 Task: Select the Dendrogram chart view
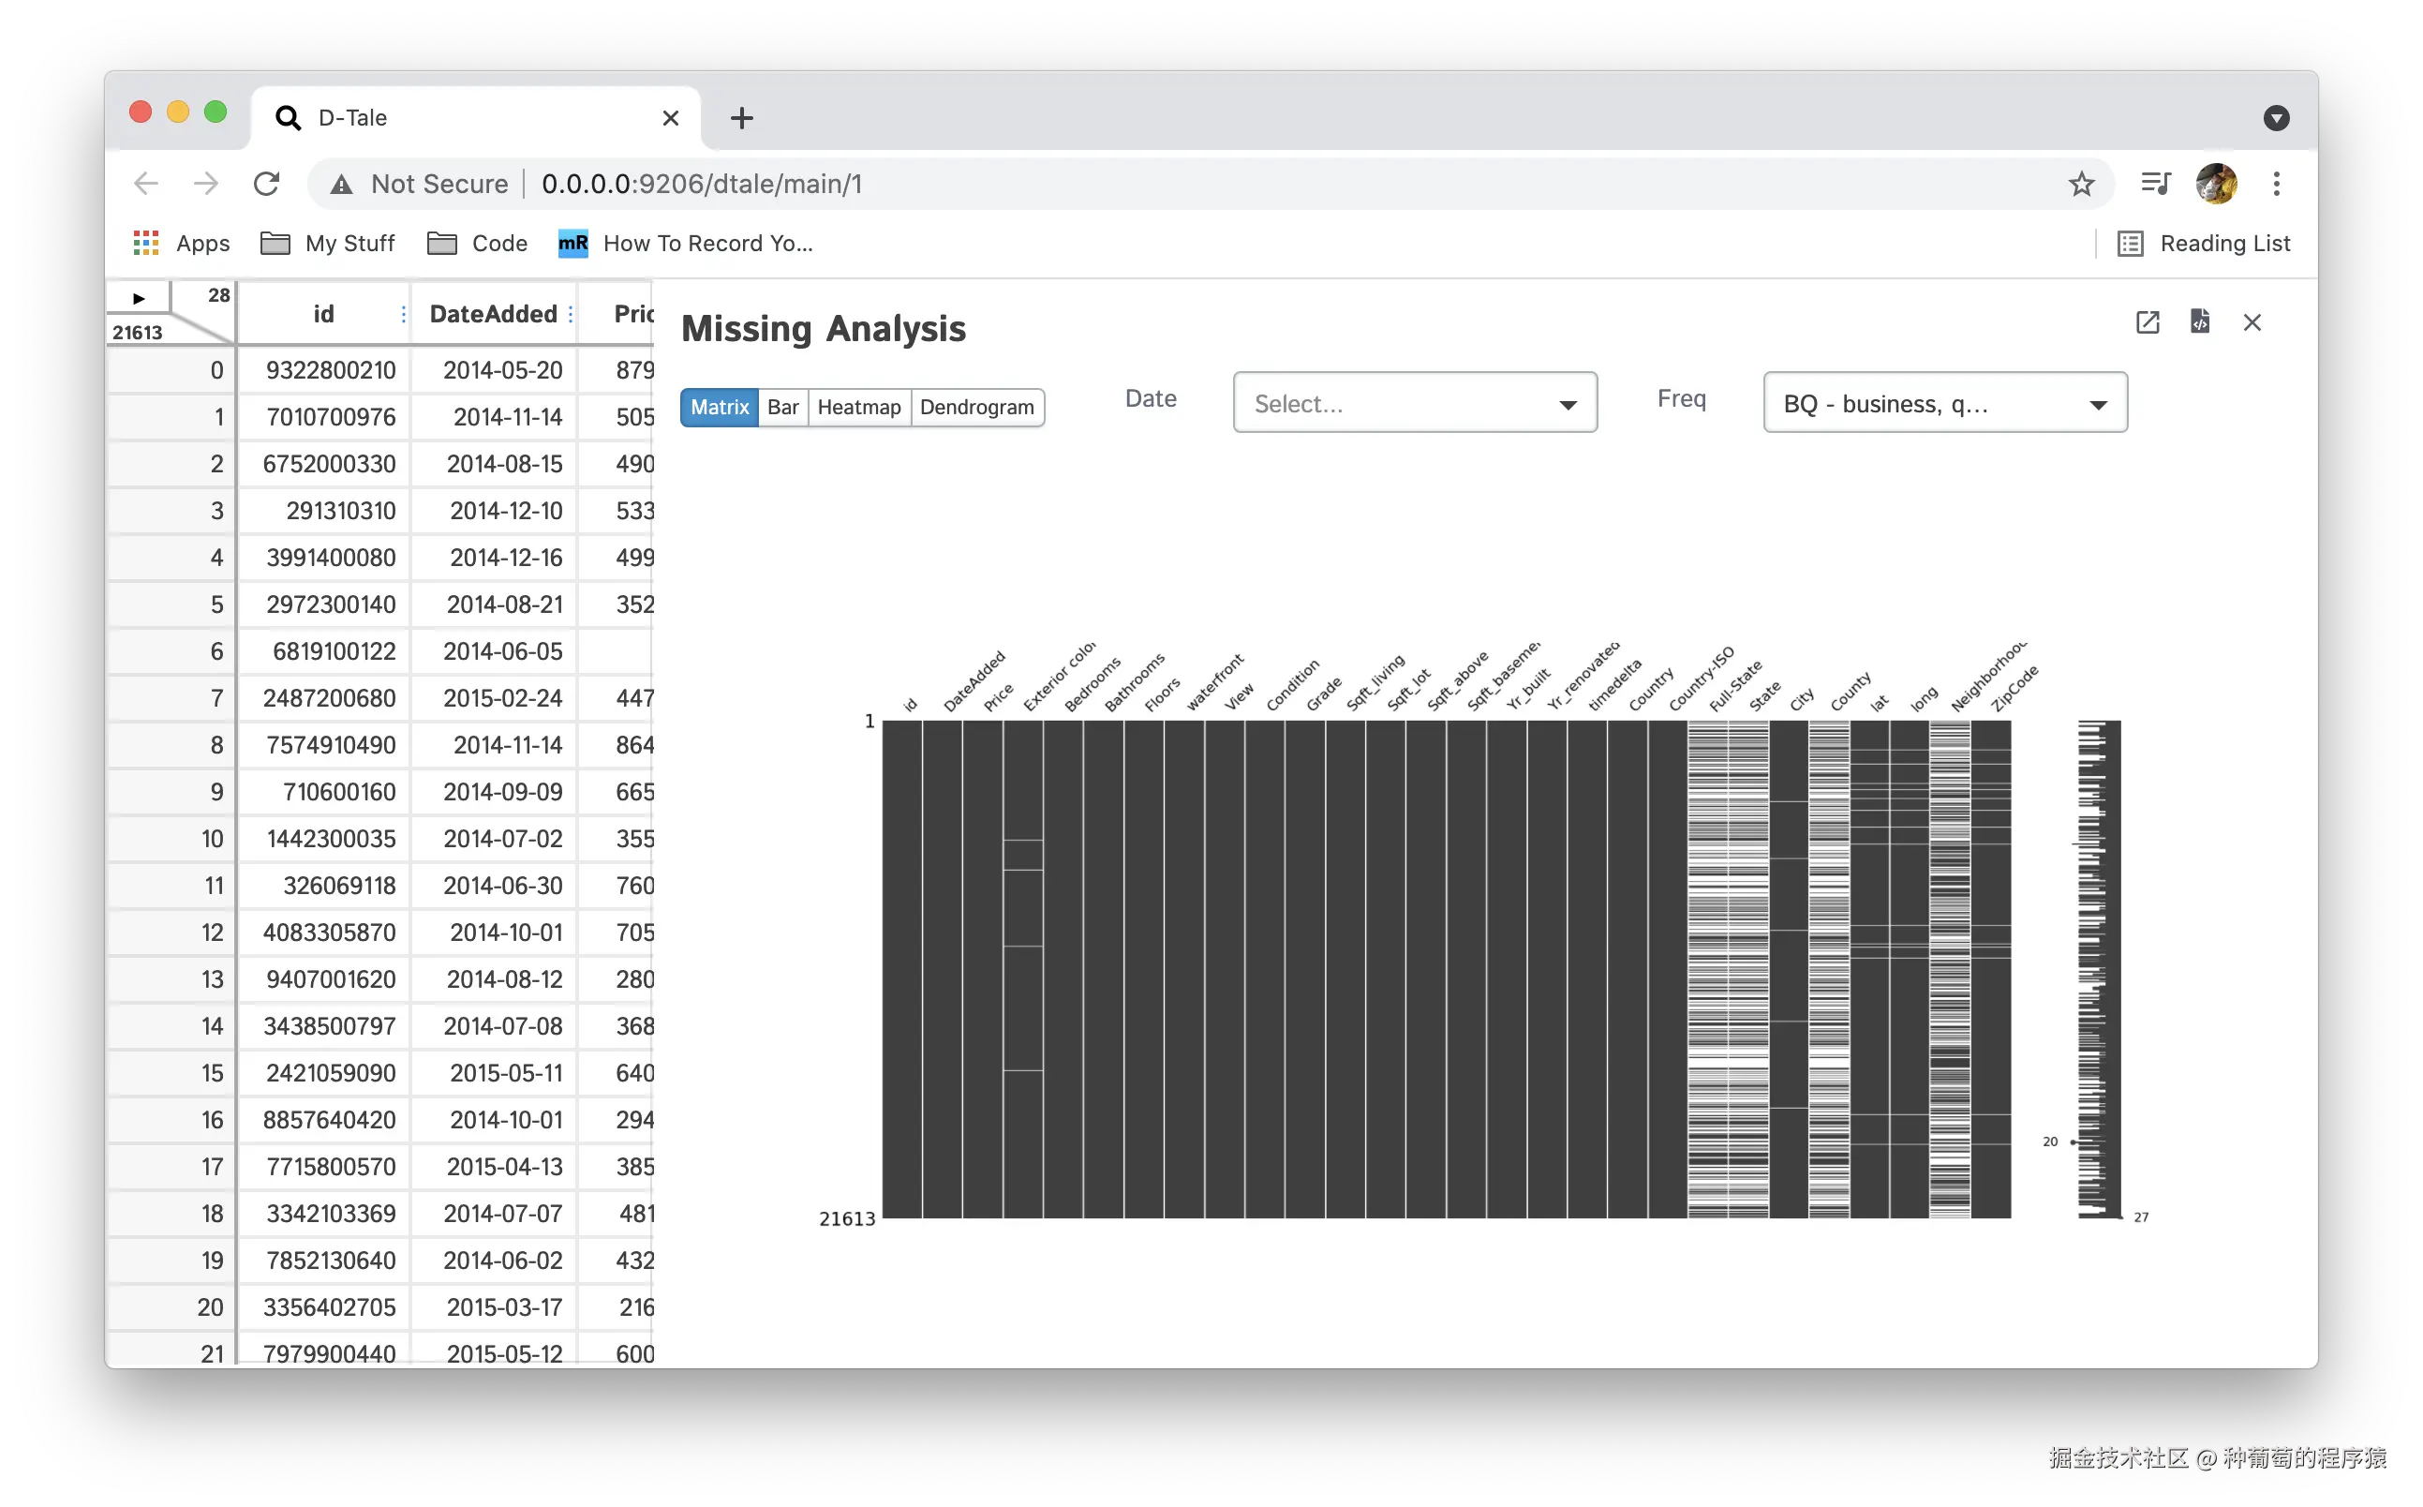pos(975,407)
